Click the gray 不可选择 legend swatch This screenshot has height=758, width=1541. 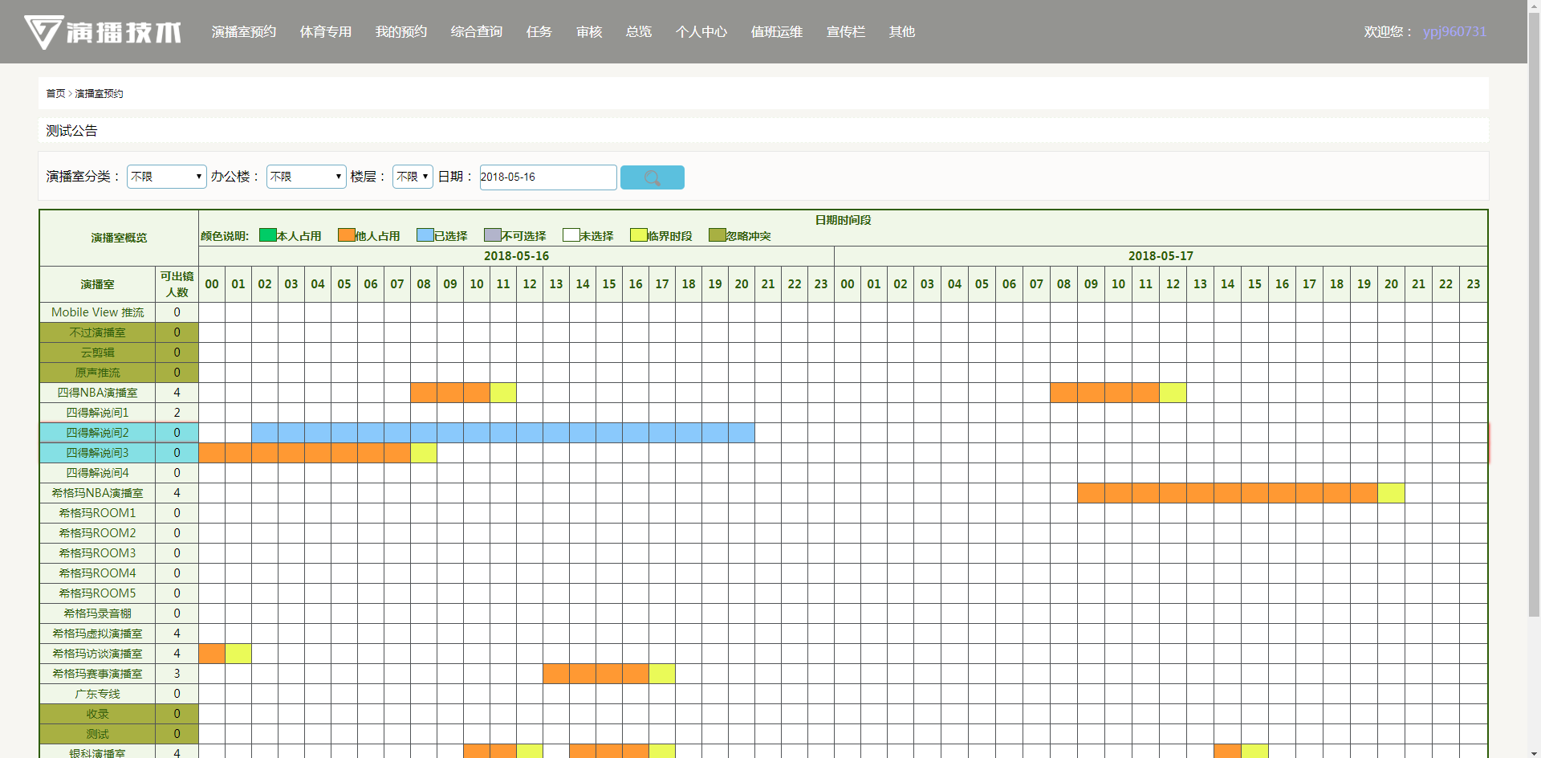(492, 235)
